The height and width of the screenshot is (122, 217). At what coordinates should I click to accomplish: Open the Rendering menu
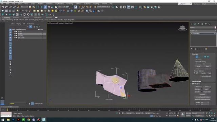[70, 4]
